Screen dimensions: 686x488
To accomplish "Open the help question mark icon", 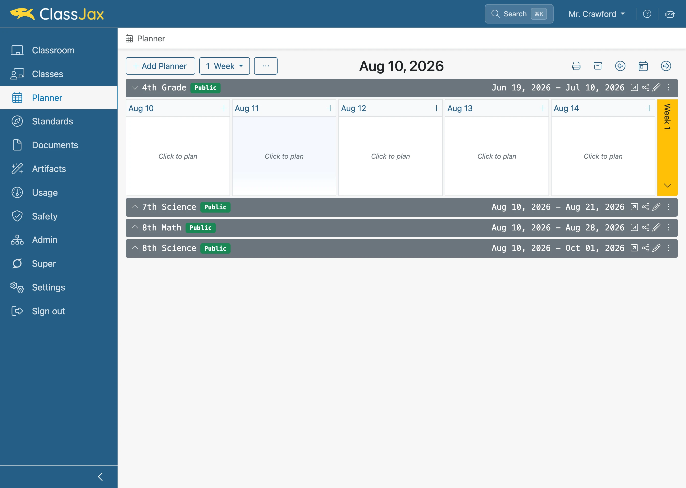I will [x=647, y=14].
